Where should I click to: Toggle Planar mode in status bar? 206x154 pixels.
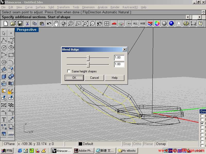(x=149, y=144)
